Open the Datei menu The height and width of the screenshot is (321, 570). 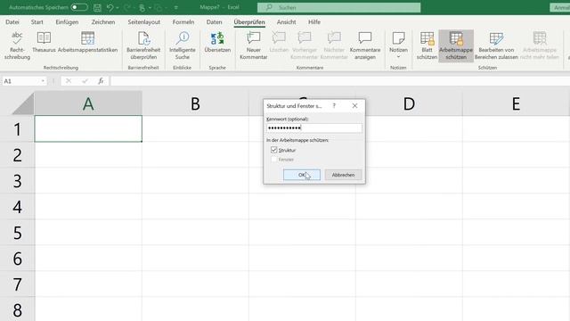click(x=12, y=21)
